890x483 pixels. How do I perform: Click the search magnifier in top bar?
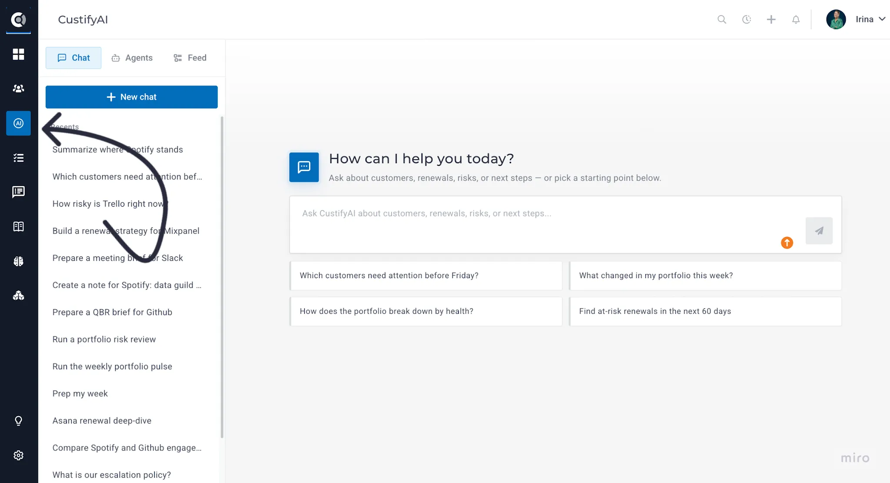[x=722, y=20]
